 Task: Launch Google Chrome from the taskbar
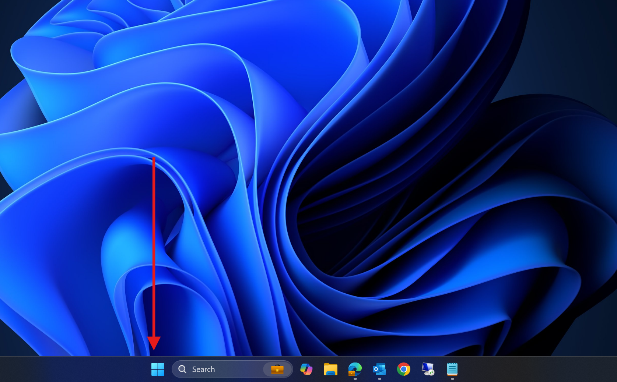point(403,369)
